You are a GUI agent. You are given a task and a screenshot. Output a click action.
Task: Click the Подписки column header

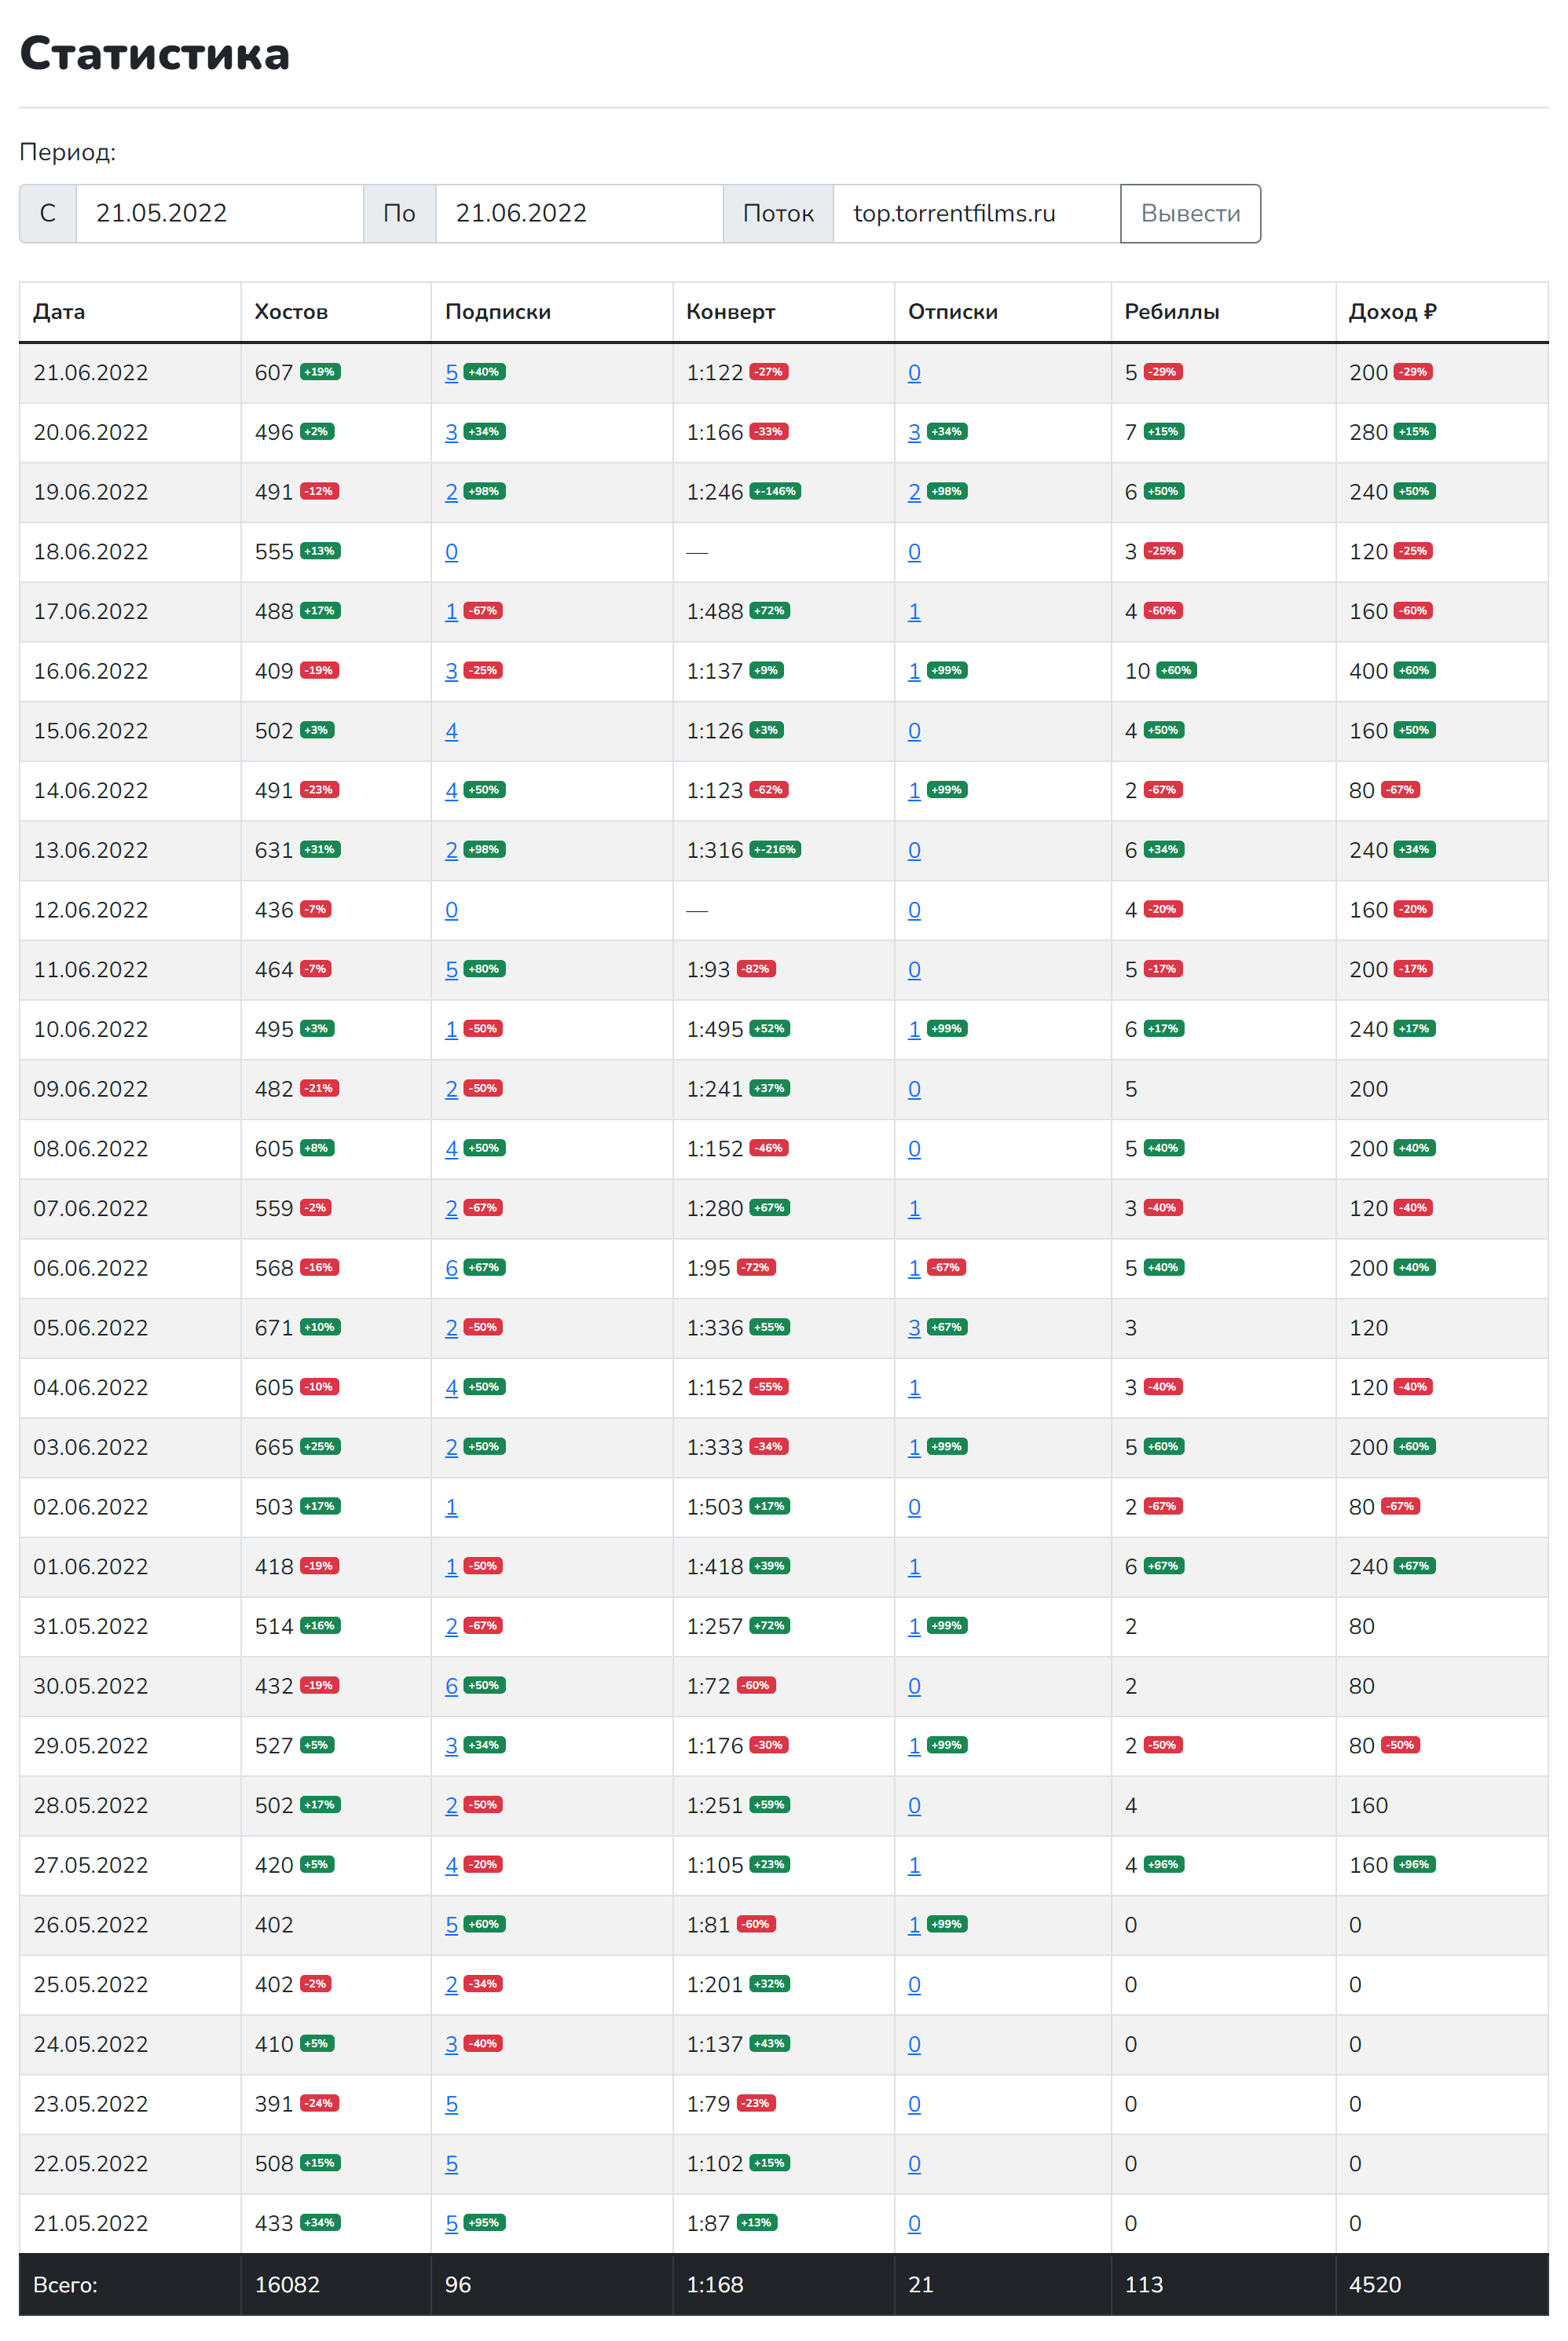point(497,312)
